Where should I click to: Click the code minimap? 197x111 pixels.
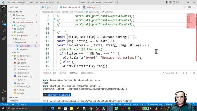[x=191, y=21]
